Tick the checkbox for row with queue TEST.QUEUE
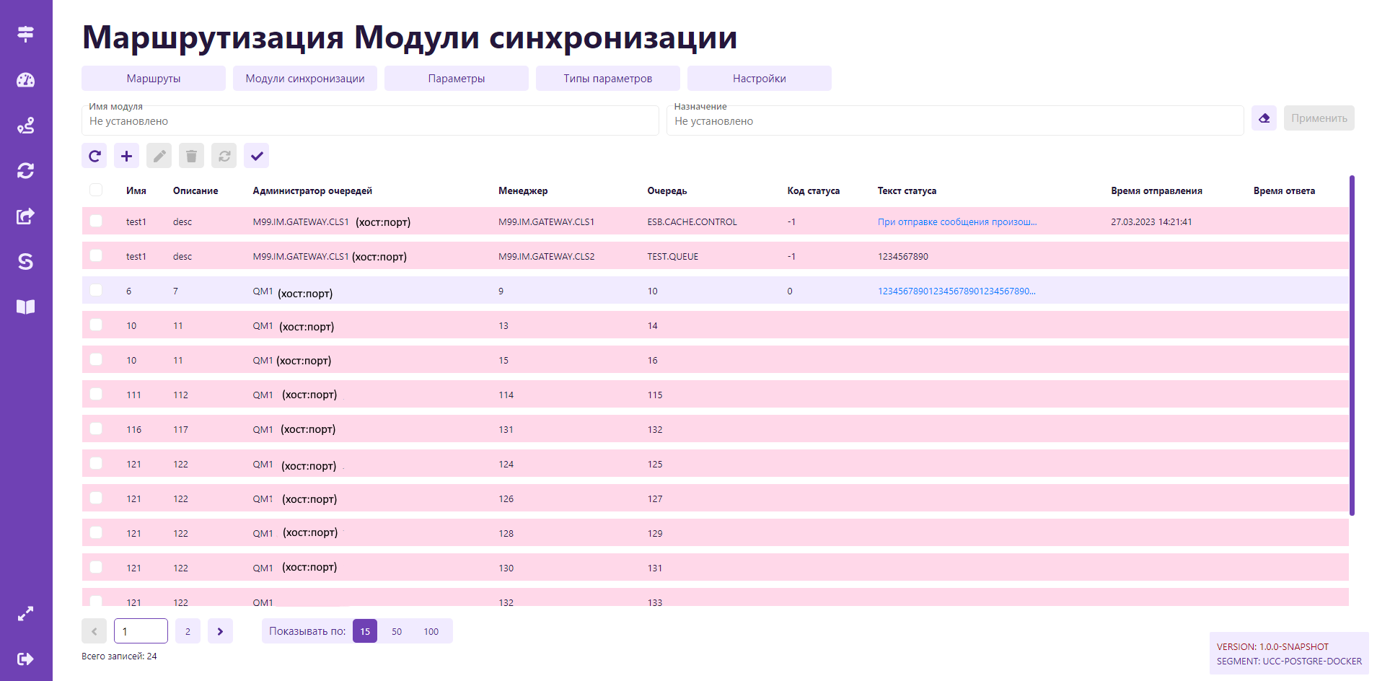 tap(96, 256)
